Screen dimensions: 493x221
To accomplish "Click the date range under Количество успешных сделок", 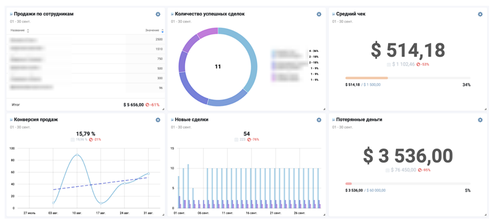I will (181, 21).
